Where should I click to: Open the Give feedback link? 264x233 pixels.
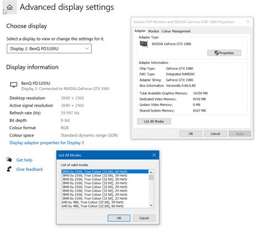[x=30, y=169]
